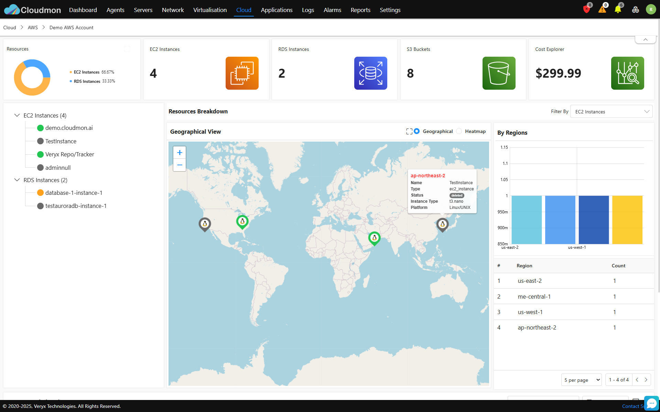Select Veryx Repo/Tracker in the tree
Screen dimensions: 660x412
coord(69,154)
